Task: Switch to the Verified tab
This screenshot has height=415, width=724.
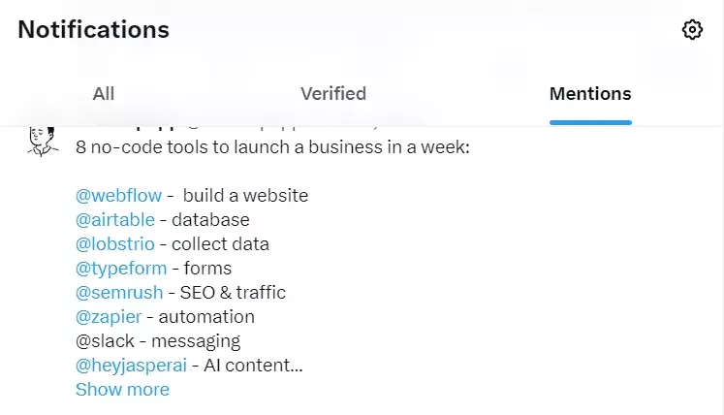Action: point(333,94)
